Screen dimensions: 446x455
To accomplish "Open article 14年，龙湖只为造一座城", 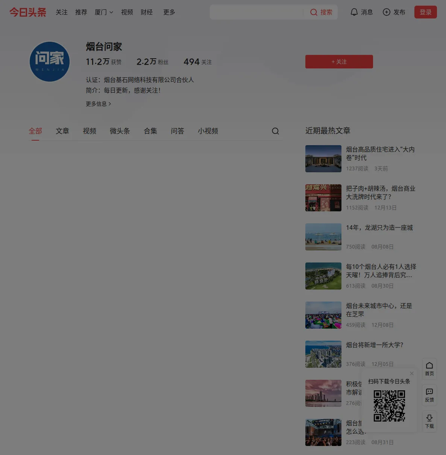I will coord(379,228).
